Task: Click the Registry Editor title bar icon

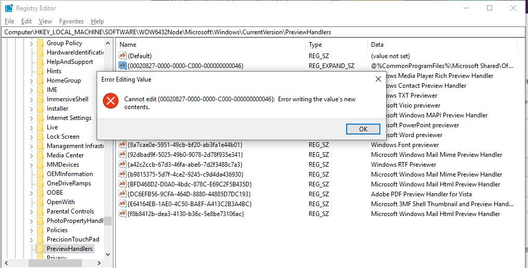Action: tap(9, 8)
